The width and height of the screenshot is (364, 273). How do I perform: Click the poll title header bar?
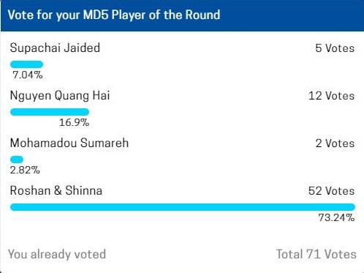182,15
